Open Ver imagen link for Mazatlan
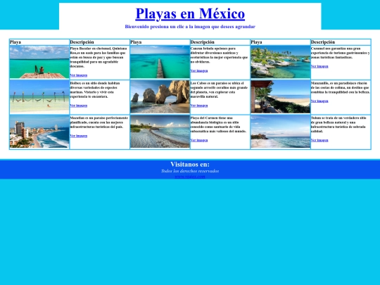This screenshot has width=380, height=285. pyautogui.click(x=79, y=136)
